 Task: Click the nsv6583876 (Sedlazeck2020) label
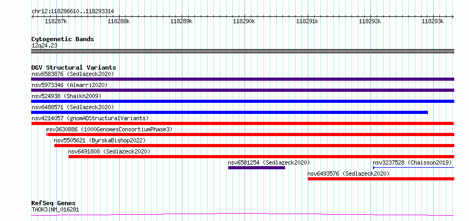coord(73,74)
